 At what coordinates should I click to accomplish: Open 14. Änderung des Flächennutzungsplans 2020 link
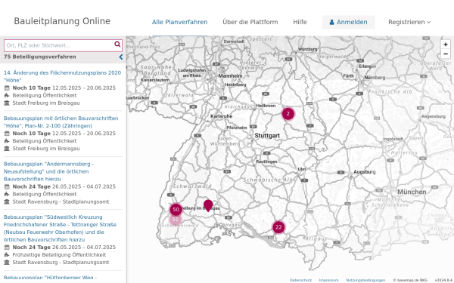[62, 76]
